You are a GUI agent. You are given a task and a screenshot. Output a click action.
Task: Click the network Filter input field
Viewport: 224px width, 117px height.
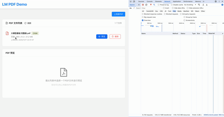[151, 8]
